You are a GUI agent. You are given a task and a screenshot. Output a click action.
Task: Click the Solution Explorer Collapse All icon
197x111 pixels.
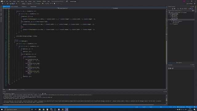point(184,9)
